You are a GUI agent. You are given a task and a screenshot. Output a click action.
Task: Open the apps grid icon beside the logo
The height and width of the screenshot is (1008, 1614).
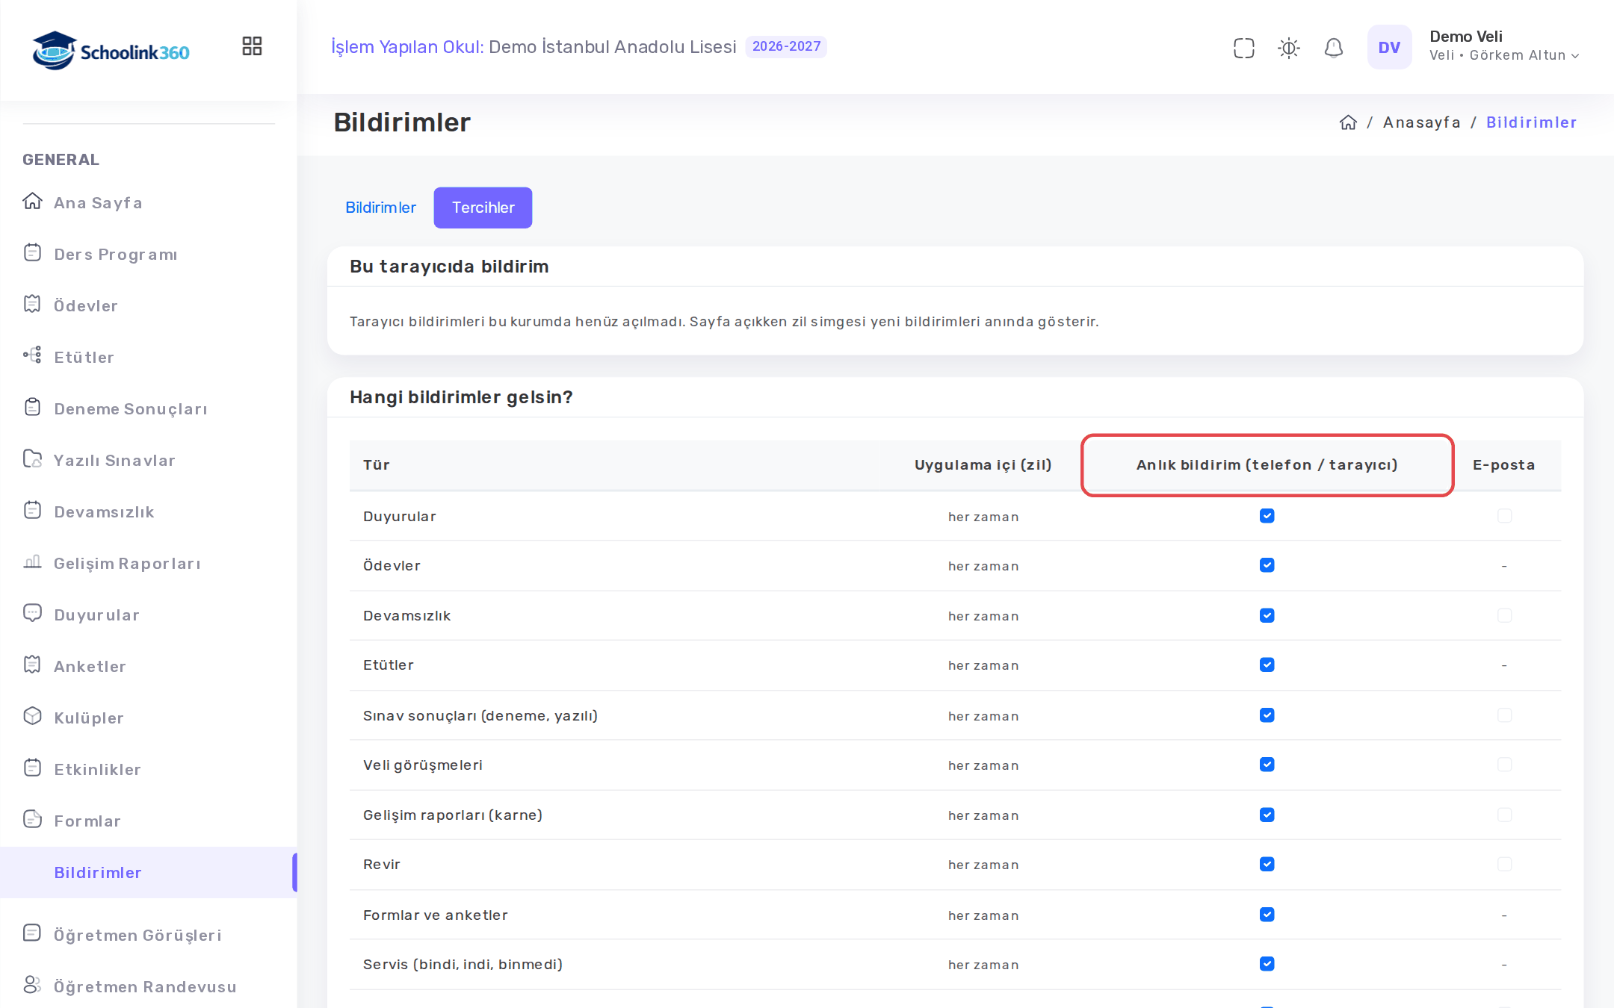pos(252,46)
